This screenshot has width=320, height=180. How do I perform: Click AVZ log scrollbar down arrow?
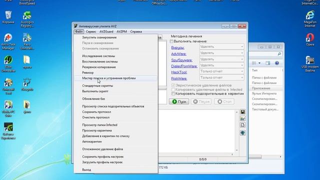coord(236,150)
